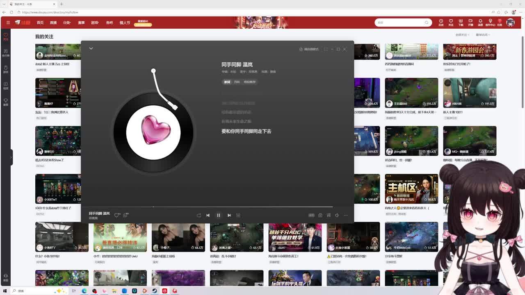Like the song with the heart icon
This screenshot has height=295, width=525.
tap(117, 215)
